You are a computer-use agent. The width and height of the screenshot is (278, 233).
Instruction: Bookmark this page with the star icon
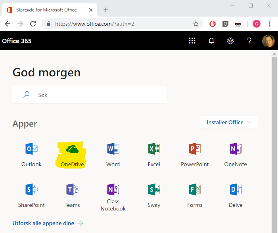pyautogui.click(x=196, y=24)
